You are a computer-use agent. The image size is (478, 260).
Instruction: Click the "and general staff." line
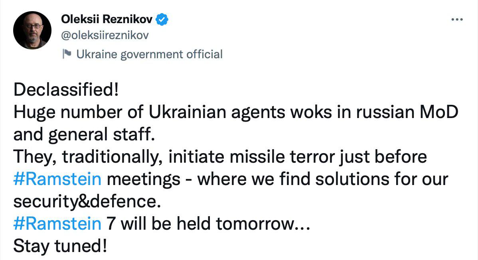[x=83, y=135]
